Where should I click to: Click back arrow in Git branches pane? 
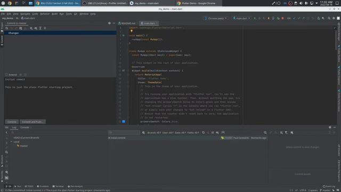click(x=6, y=133)
